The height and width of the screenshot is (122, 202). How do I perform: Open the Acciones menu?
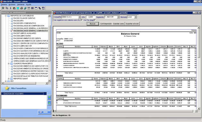(x=12, y=4)
